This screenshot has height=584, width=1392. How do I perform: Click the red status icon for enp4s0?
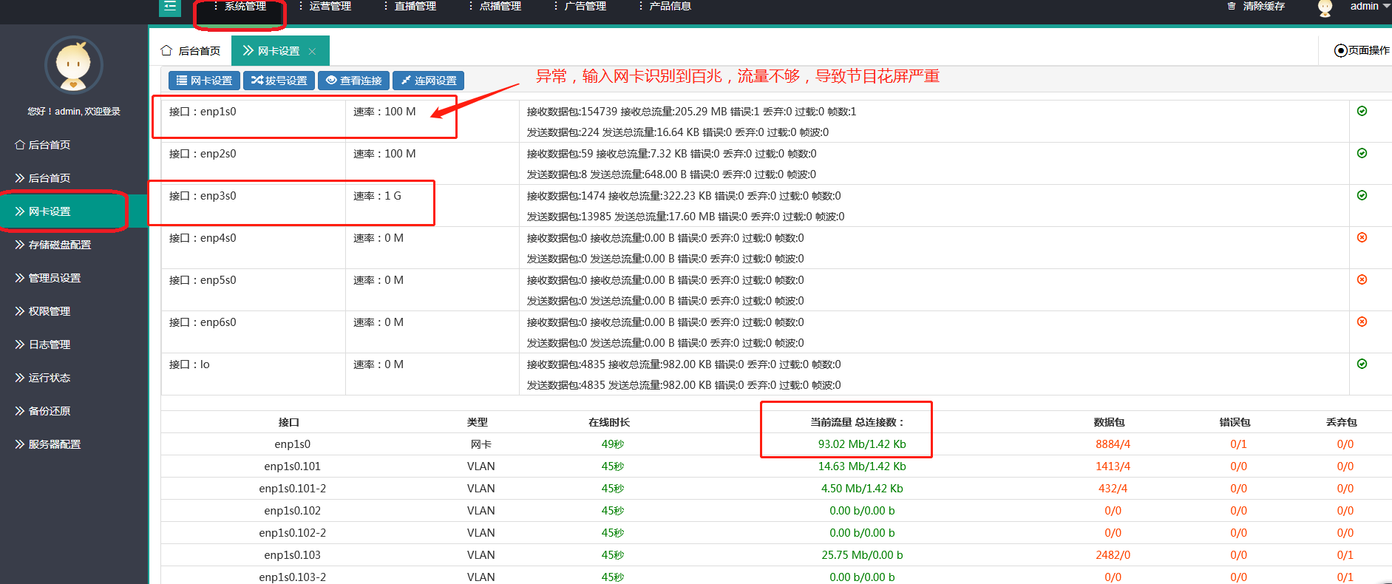[1362, 237]
